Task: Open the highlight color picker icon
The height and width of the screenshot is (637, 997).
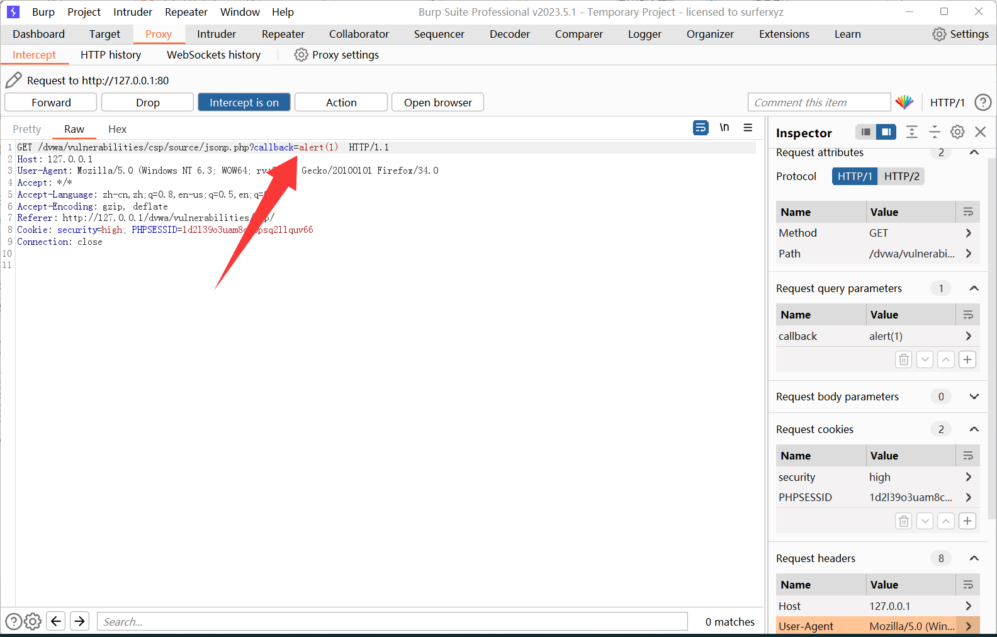Action: [x=904, y=102]
